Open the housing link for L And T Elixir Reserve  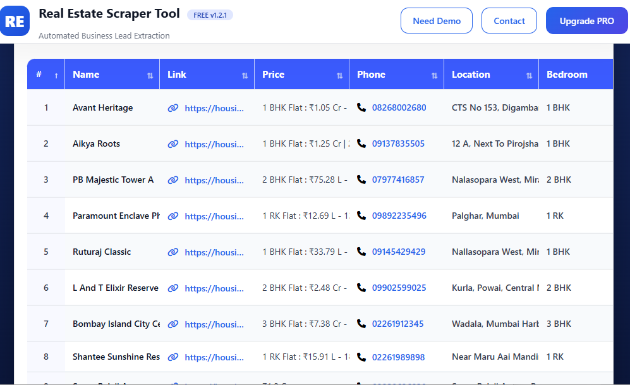coord(214,288)
